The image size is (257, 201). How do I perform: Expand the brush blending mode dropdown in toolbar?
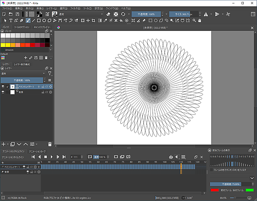point(80,14)
